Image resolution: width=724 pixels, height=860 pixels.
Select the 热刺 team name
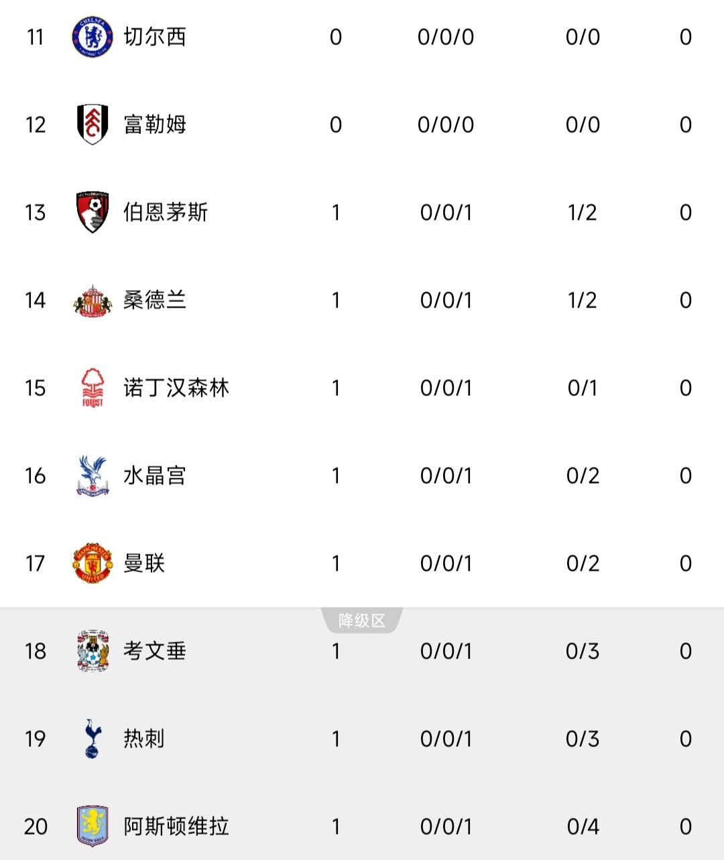point(144,739)
